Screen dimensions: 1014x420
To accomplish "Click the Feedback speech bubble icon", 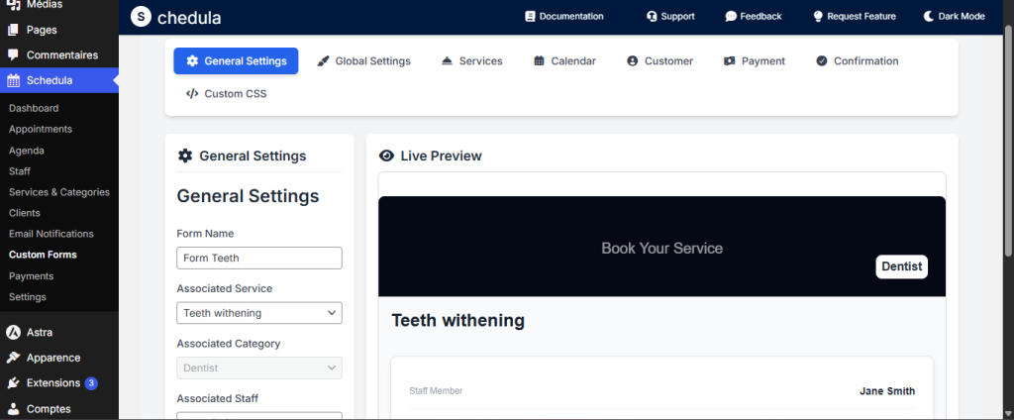I will pyautogui.click(x=731, y=17).
